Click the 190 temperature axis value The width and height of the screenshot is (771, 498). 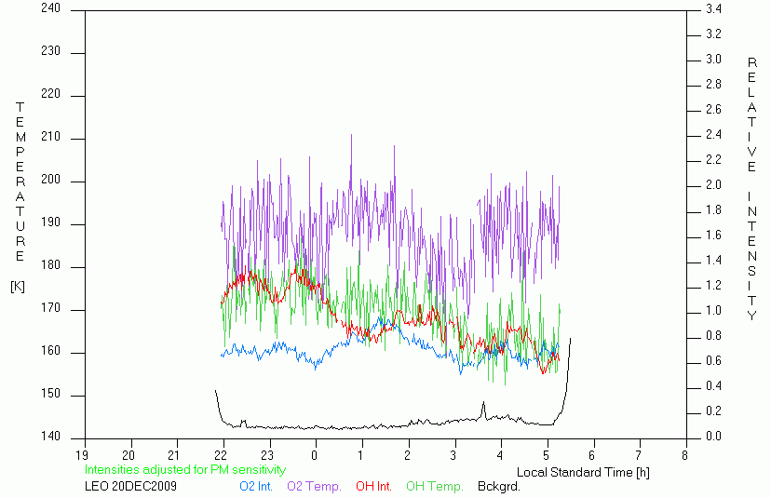pos(50,222)
